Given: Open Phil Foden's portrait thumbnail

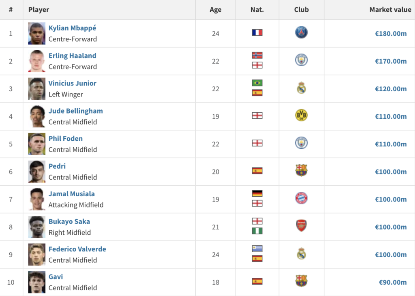Looking at the screenshot, I should [x=37, y=144].
